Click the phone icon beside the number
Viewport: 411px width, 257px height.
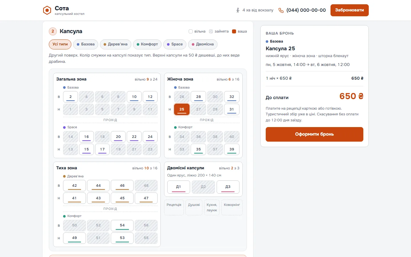click(x=281, y=10)
